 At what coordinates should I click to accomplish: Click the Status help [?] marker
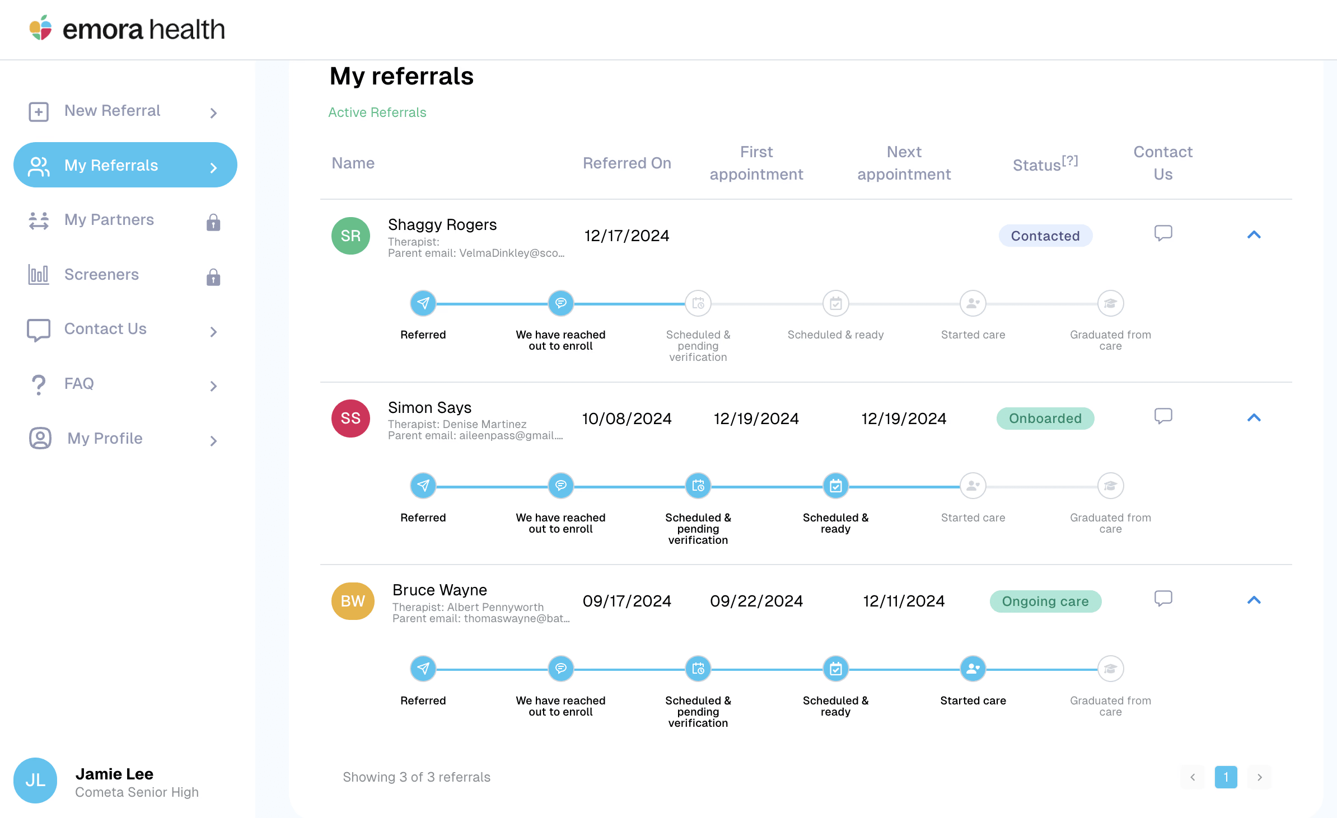(x=1070, y=161)
